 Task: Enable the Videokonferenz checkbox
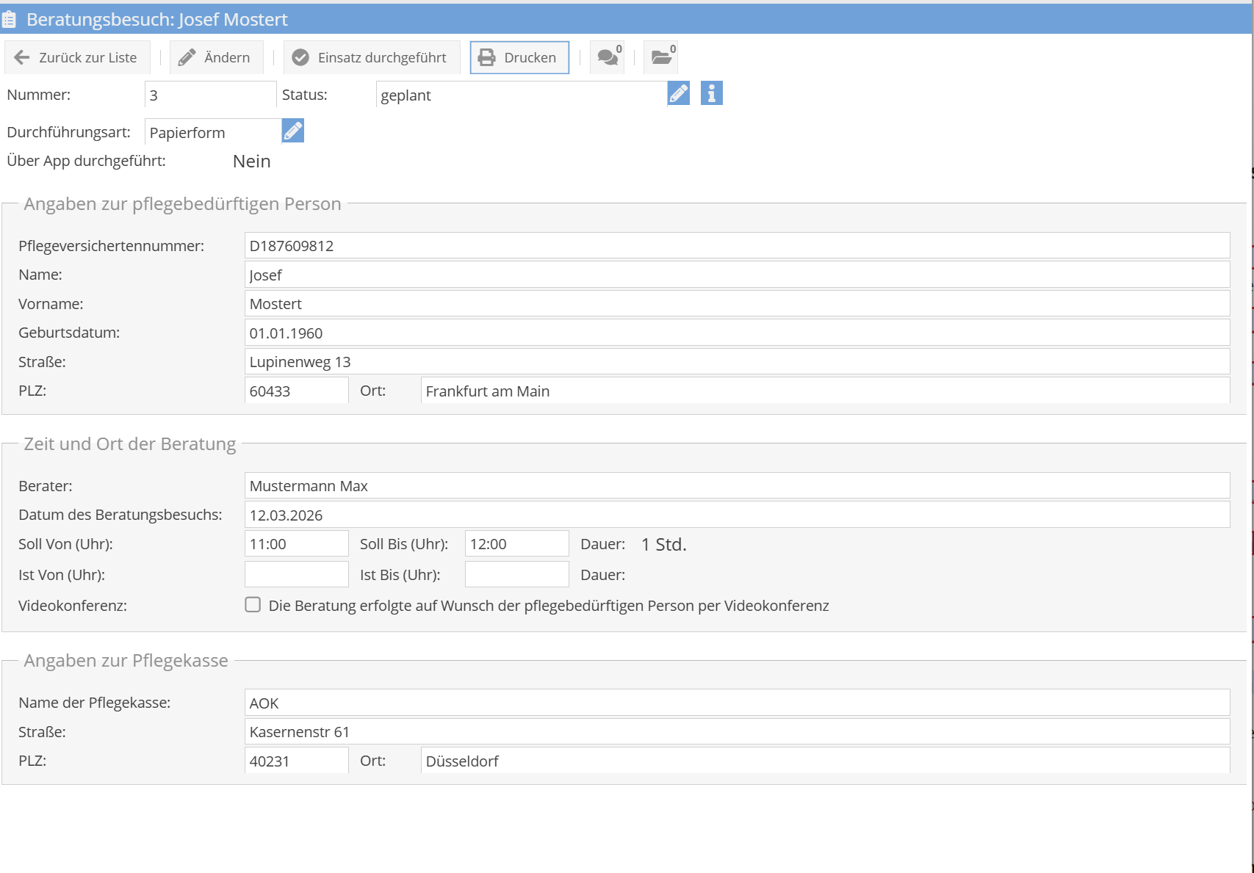point(253,605)
